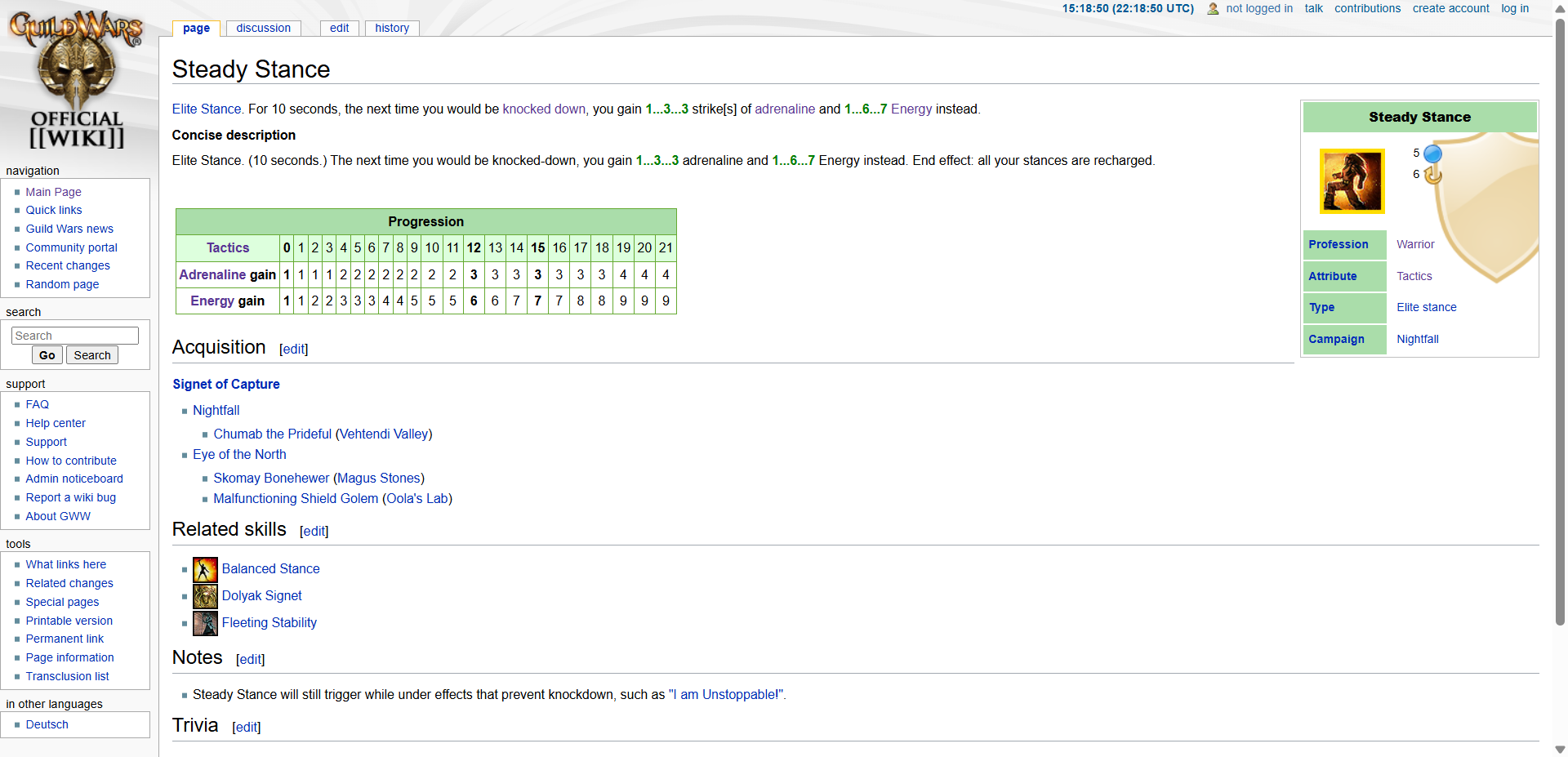The image size is (1568, 757).
Task: Edit the Notes section
Action: coord(250,659)
